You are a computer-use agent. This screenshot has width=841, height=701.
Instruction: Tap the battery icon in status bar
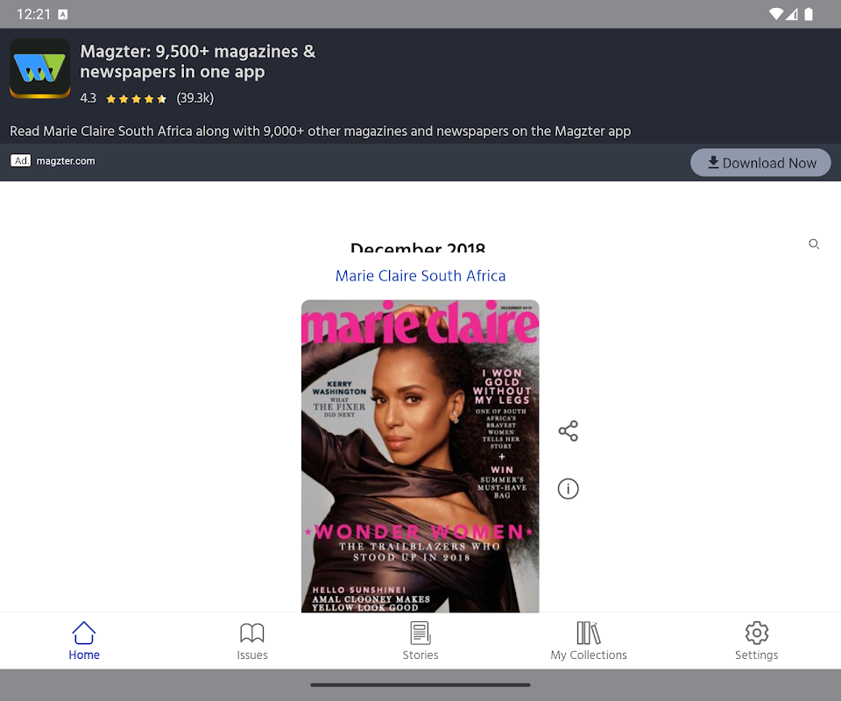coord(809,14)
